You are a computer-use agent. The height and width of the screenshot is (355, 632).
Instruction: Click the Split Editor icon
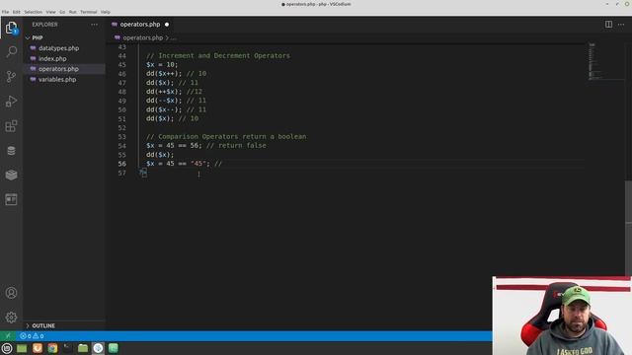click(608, 25)
